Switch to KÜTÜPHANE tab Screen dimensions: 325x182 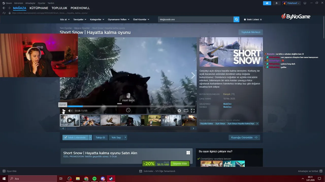coord(39,8)
